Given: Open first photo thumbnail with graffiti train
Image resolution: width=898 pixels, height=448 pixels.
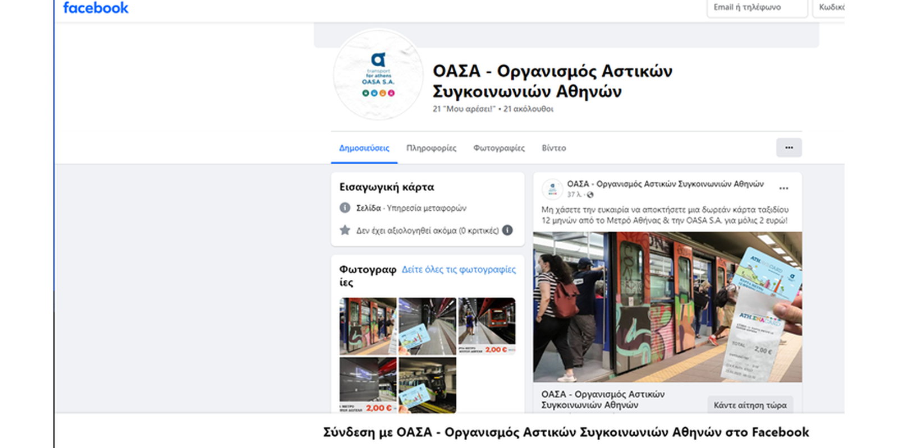Looking at the screenshot, I should [368, 326].
